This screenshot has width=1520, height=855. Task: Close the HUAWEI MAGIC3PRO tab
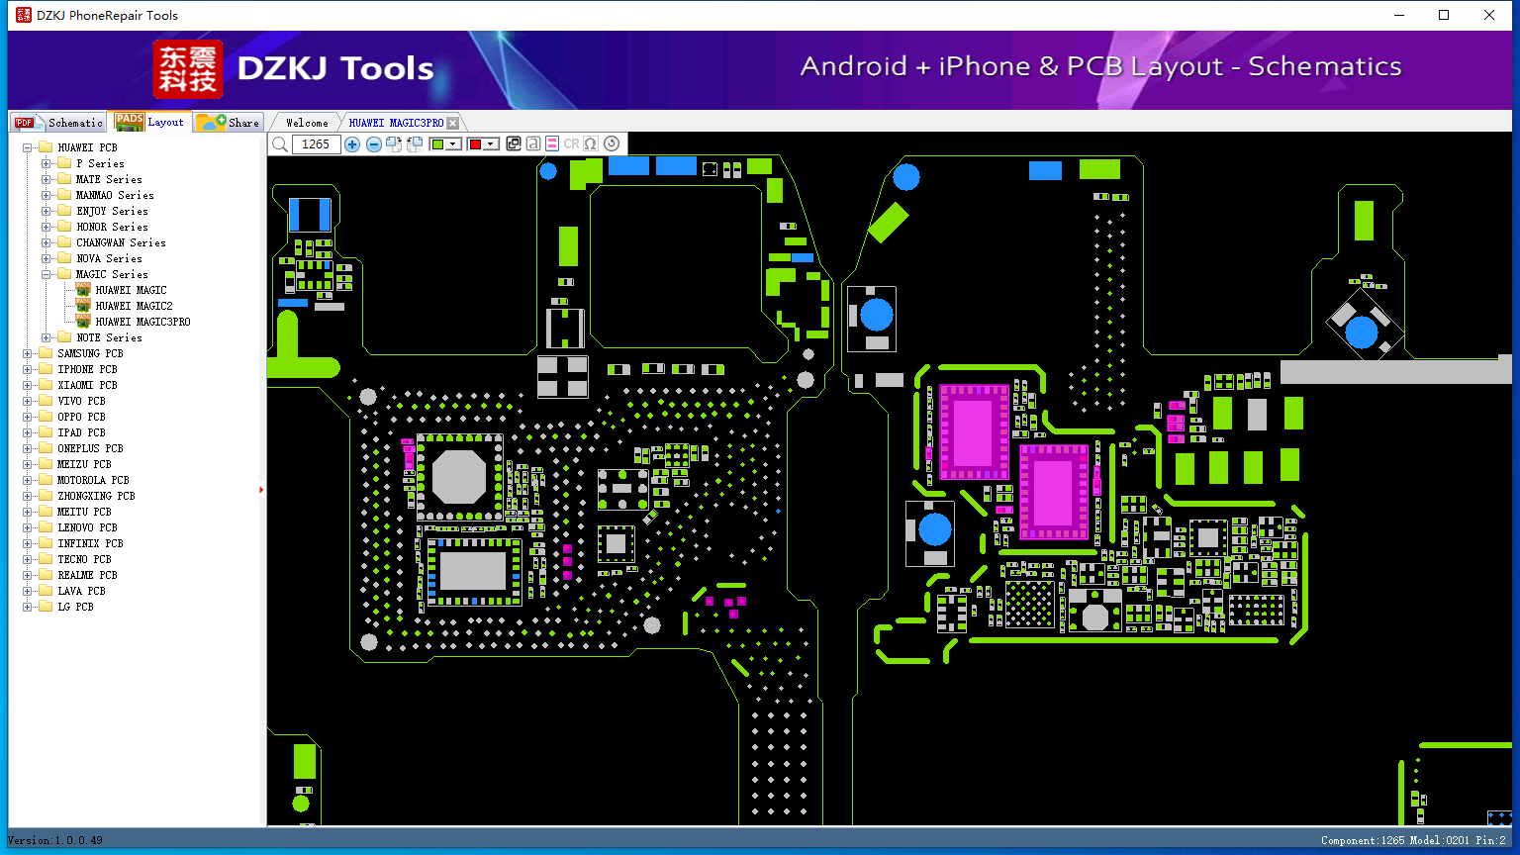pos(452,123)
